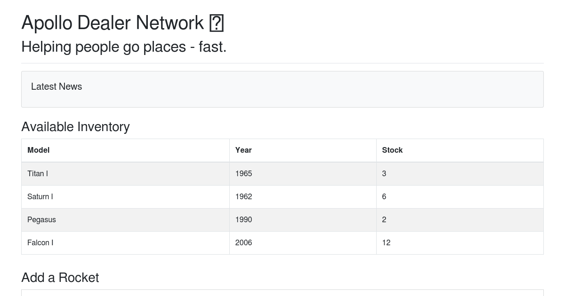Viewport: 565px width, 296px height.
Task: Click the year 1962 cell
Action: (303, 197)
